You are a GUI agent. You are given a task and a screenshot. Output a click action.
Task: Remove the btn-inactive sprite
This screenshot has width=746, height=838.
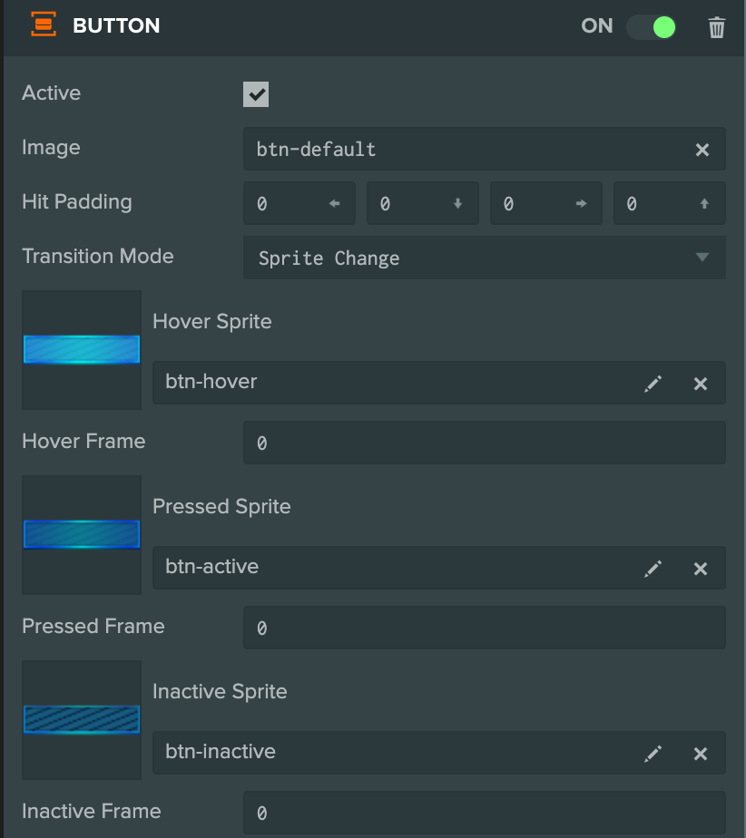(x=701, y=753)
